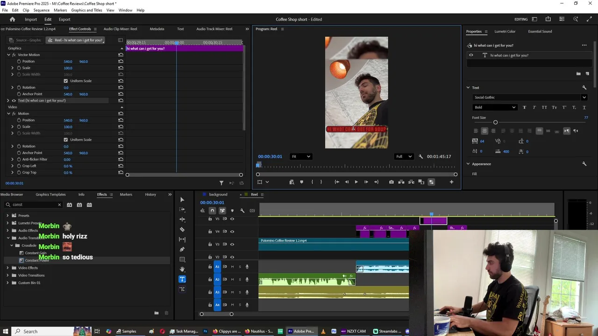Click new layer icon in Properties

587,74
